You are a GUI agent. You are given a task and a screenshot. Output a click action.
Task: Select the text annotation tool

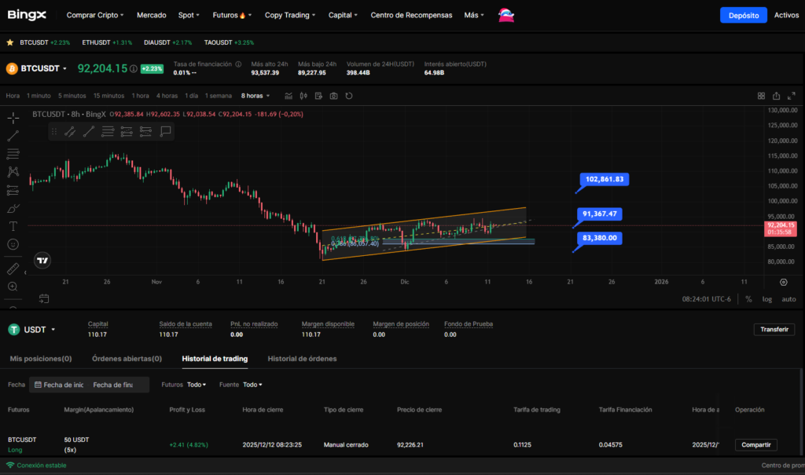click(x=13, y=226)
